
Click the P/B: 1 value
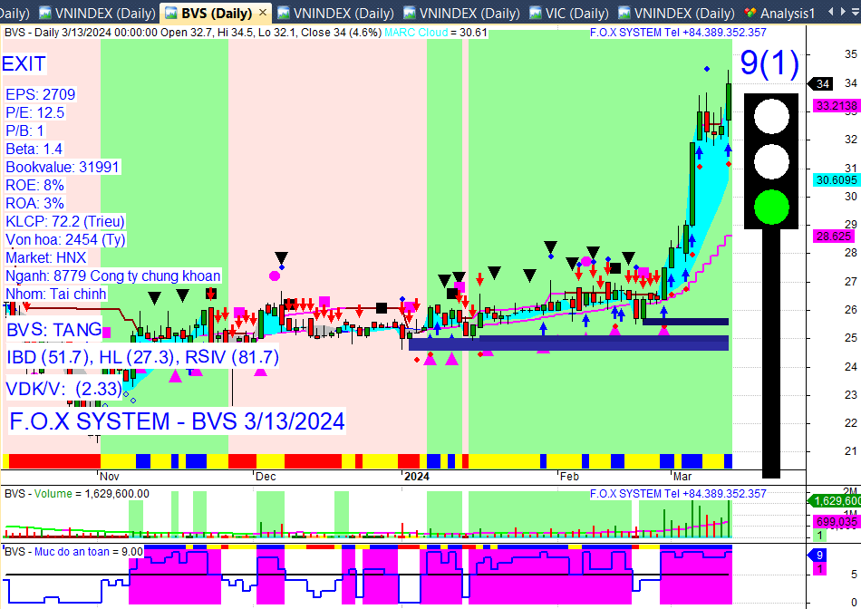point(24,130)
